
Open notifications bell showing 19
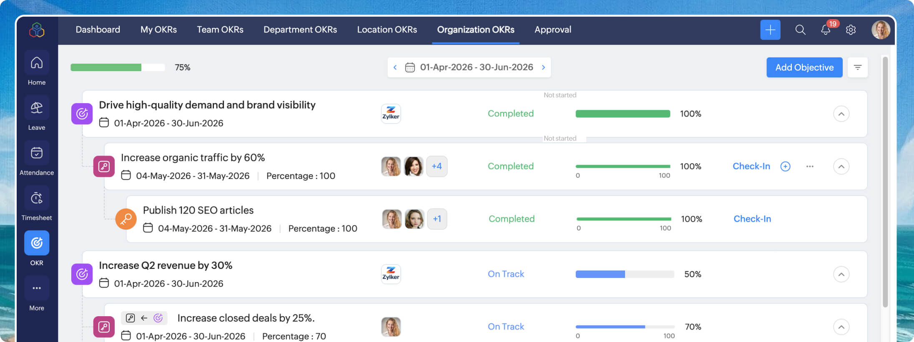[826, 30]
